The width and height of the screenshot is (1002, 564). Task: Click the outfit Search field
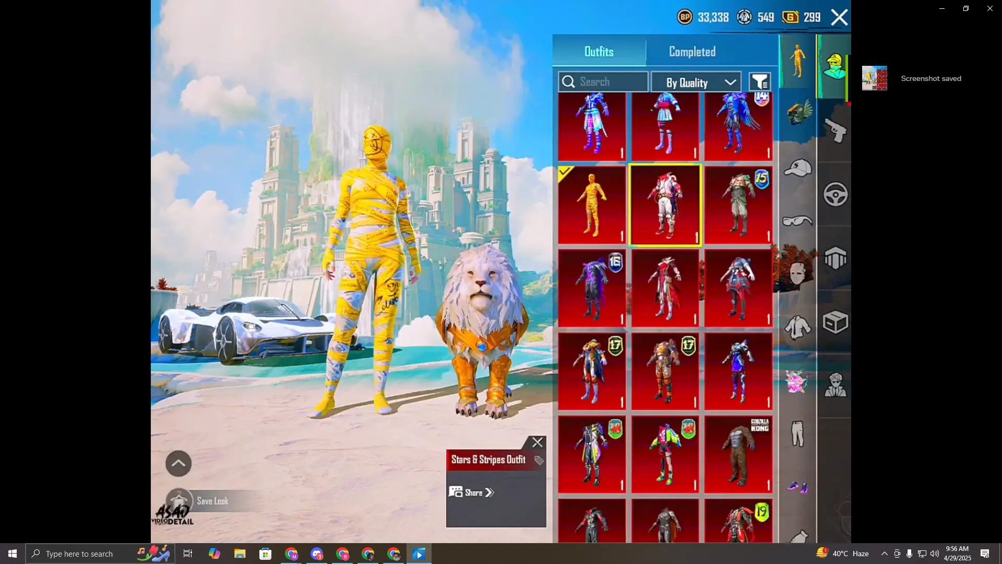pyautogui.click(x=603, y=82)
